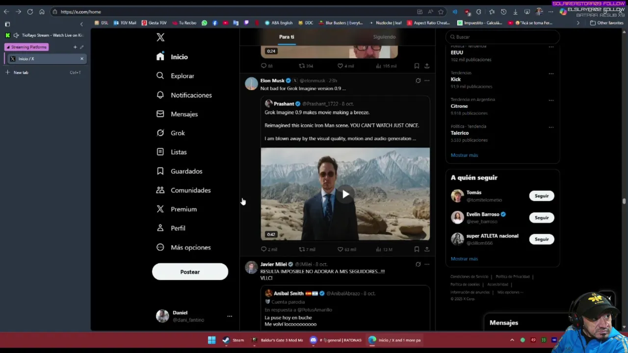
Task: Like the top video post
Action: 345,66
